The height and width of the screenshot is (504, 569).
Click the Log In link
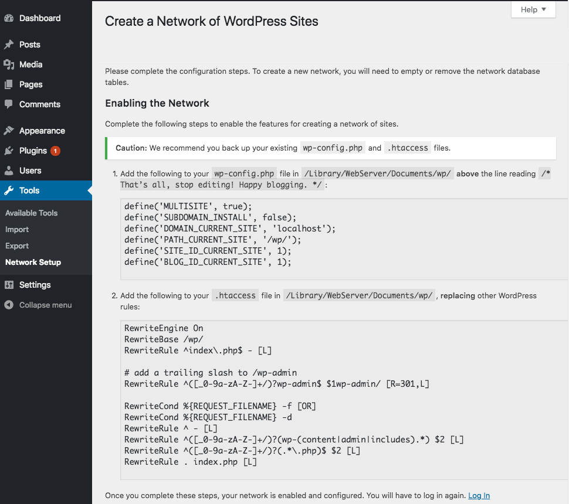tap(479, 495)
